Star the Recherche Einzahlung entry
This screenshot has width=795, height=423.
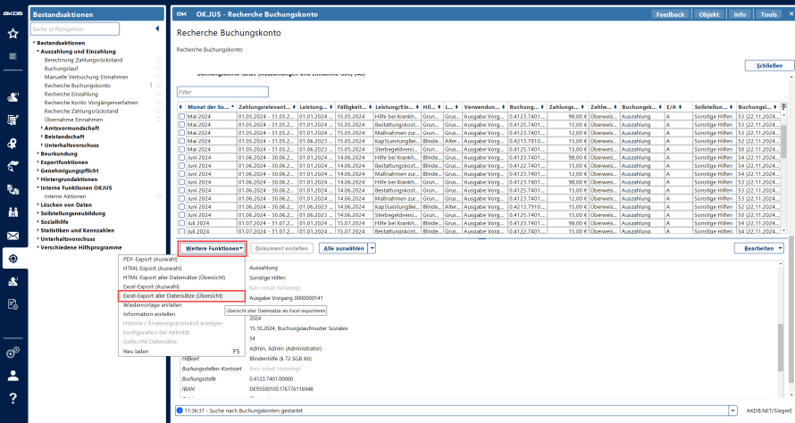pyautogui.click(x=159, y=94)
